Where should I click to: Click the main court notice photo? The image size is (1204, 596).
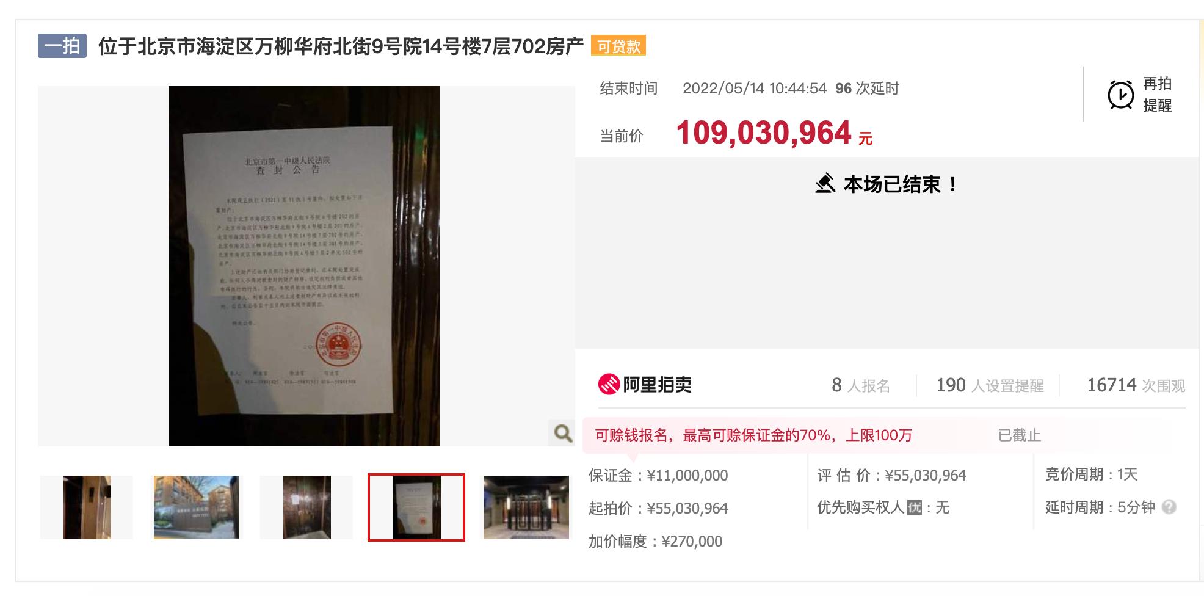point(304,266)
